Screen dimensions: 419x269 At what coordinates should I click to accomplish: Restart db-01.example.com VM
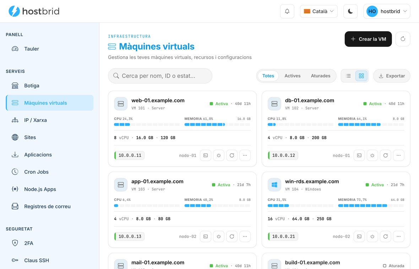point(385,155)
